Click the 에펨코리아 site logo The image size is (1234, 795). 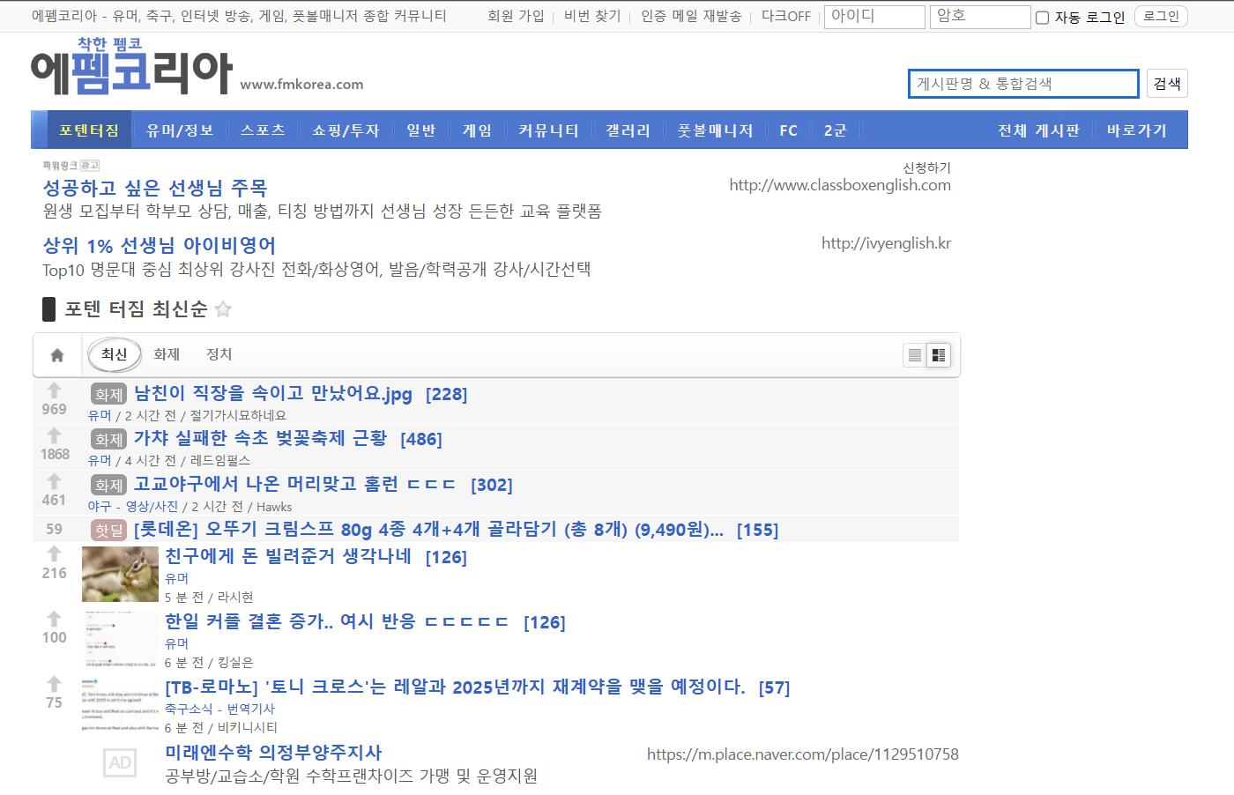pyautogui.click(x=132, y=67)
